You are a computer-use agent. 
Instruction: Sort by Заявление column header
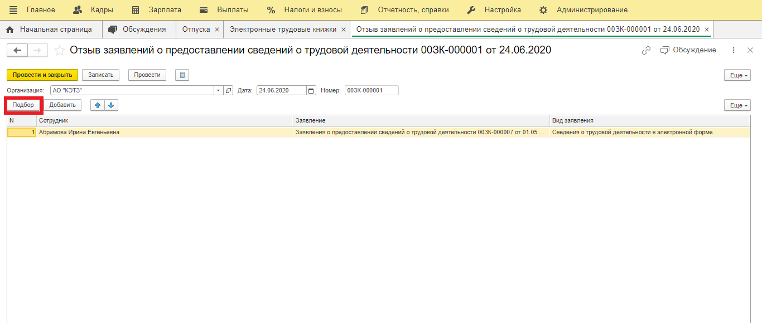[421, 120]
